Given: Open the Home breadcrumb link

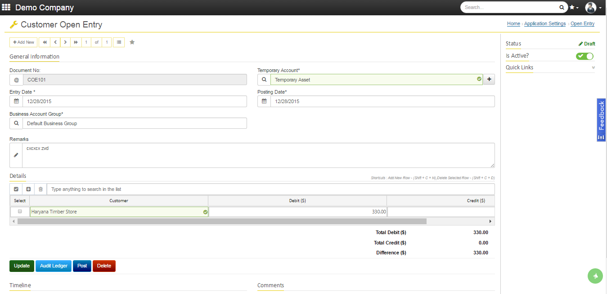Looking at the screenshot, I should point(513,24).
